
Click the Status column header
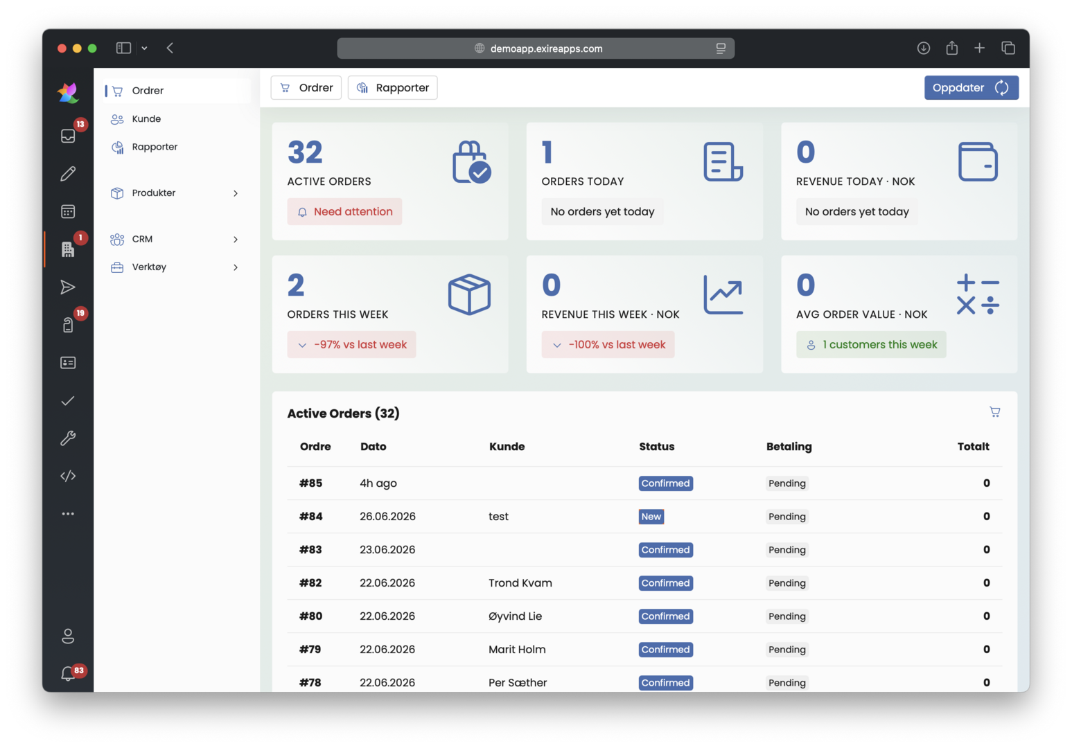[657, 447]
